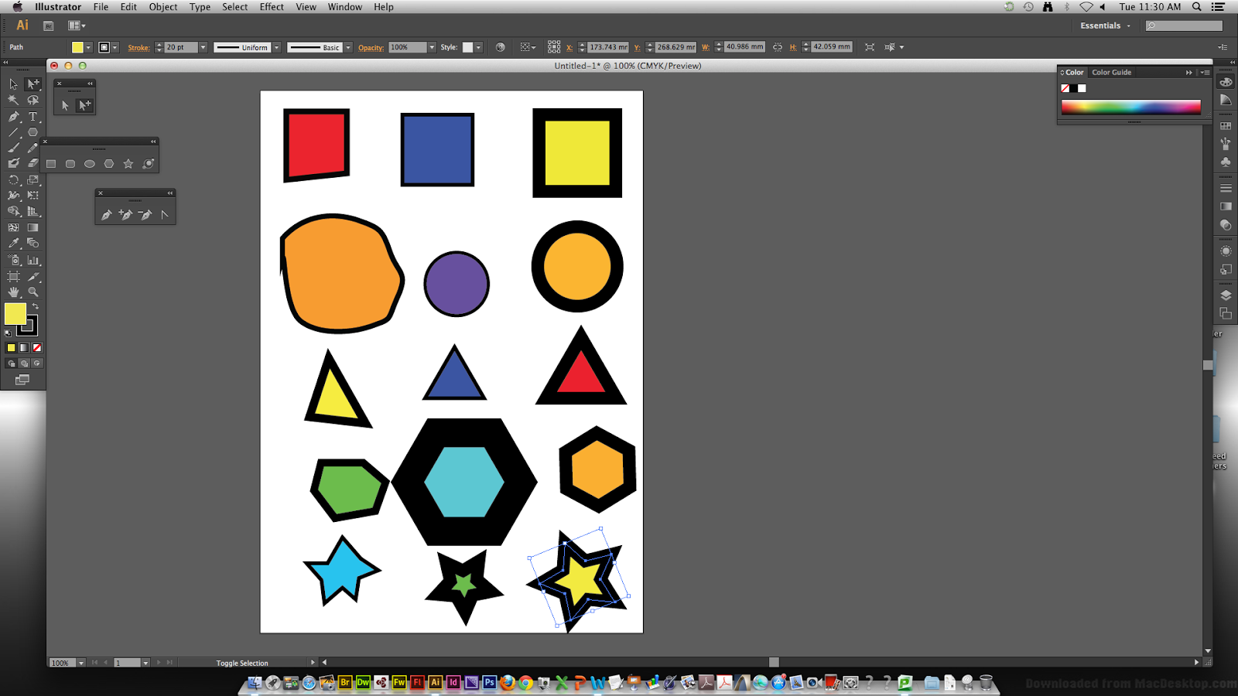The width and height of the screenshot is (1238, 696).
Task: Choose the Star tool from floating shapes panel
Action: (x=128, y=163)
